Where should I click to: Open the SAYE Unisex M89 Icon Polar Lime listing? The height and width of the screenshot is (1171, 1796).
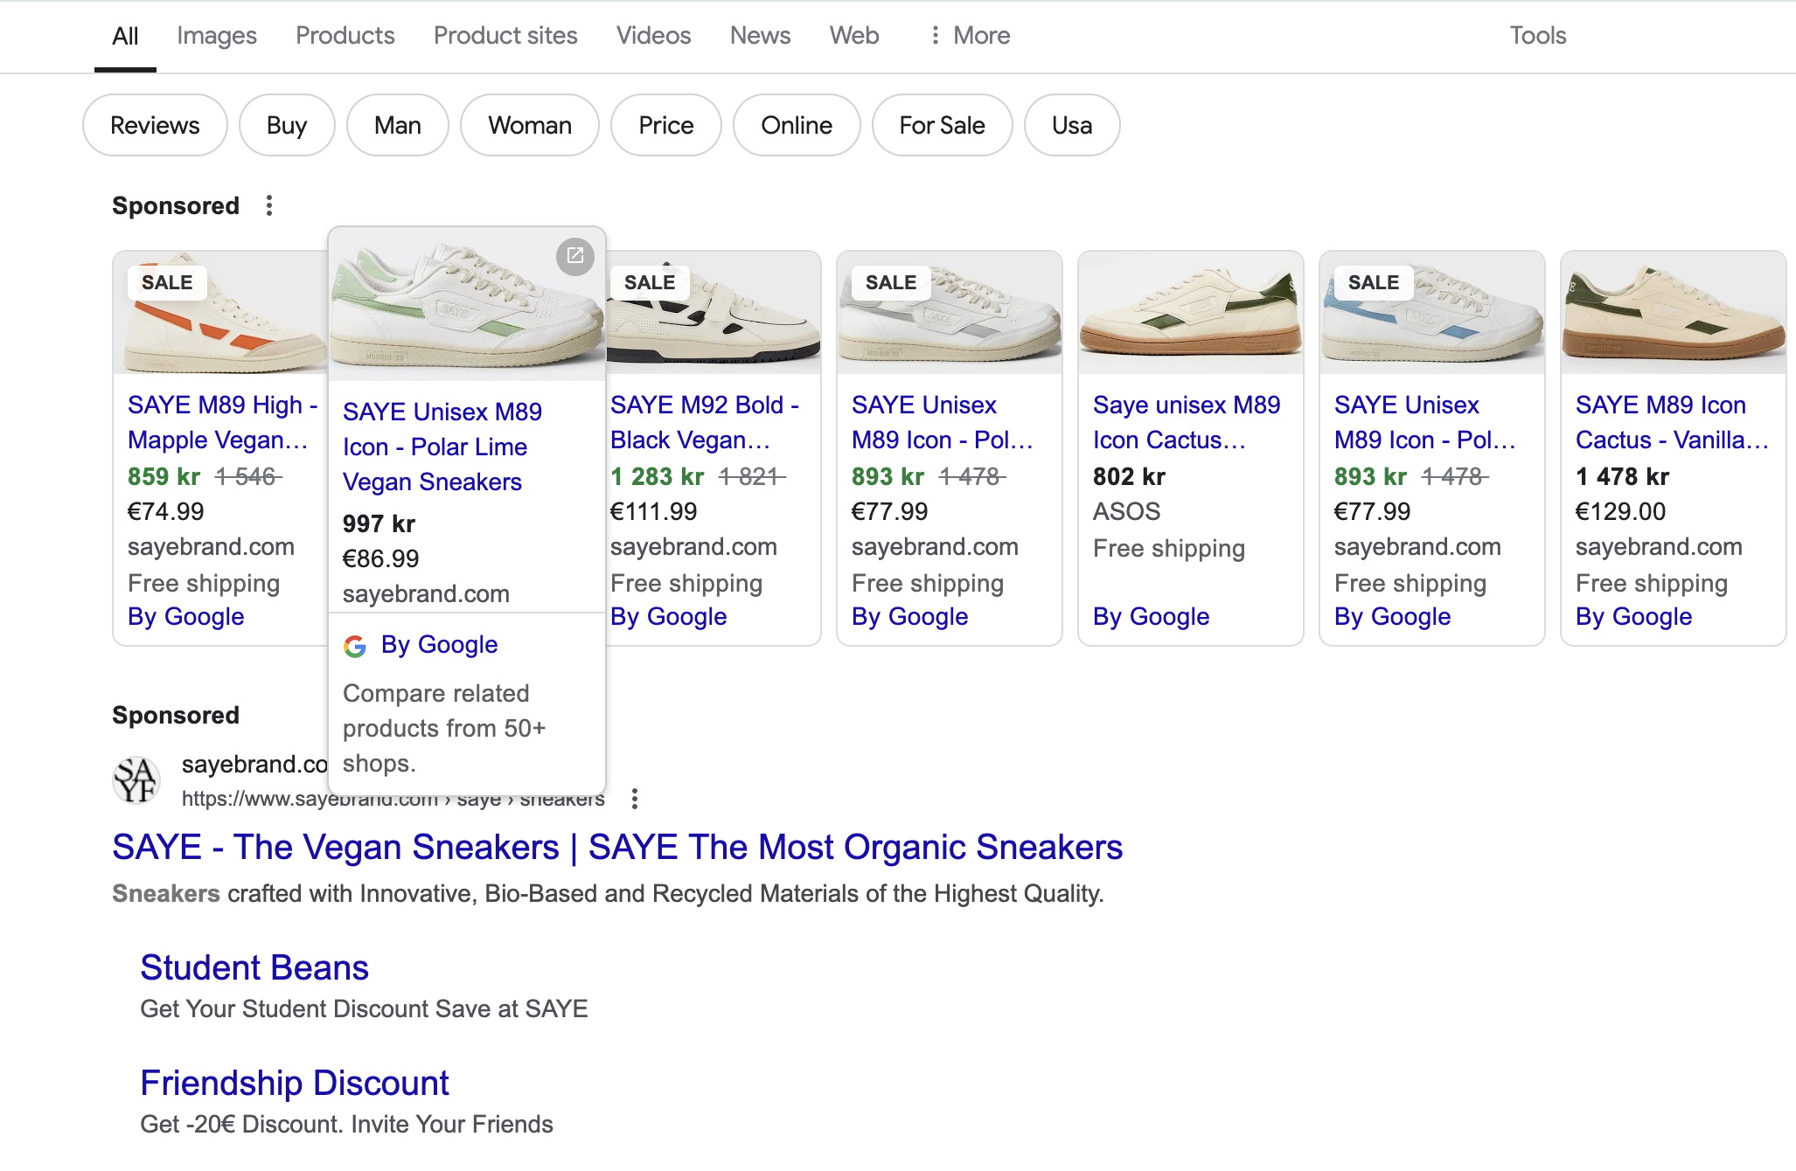442,447
